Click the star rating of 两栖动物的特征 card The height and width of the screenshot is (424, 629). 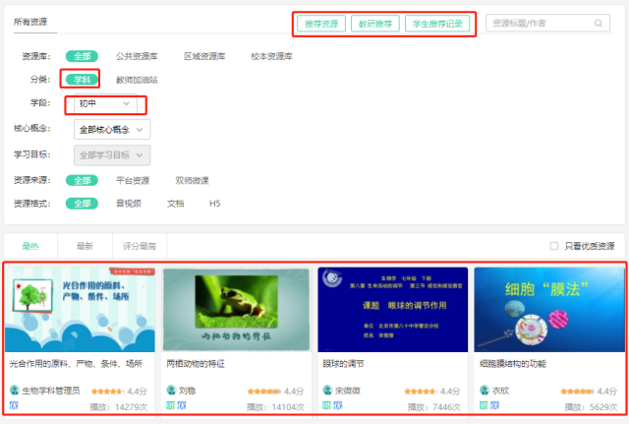tap(263, 392)
